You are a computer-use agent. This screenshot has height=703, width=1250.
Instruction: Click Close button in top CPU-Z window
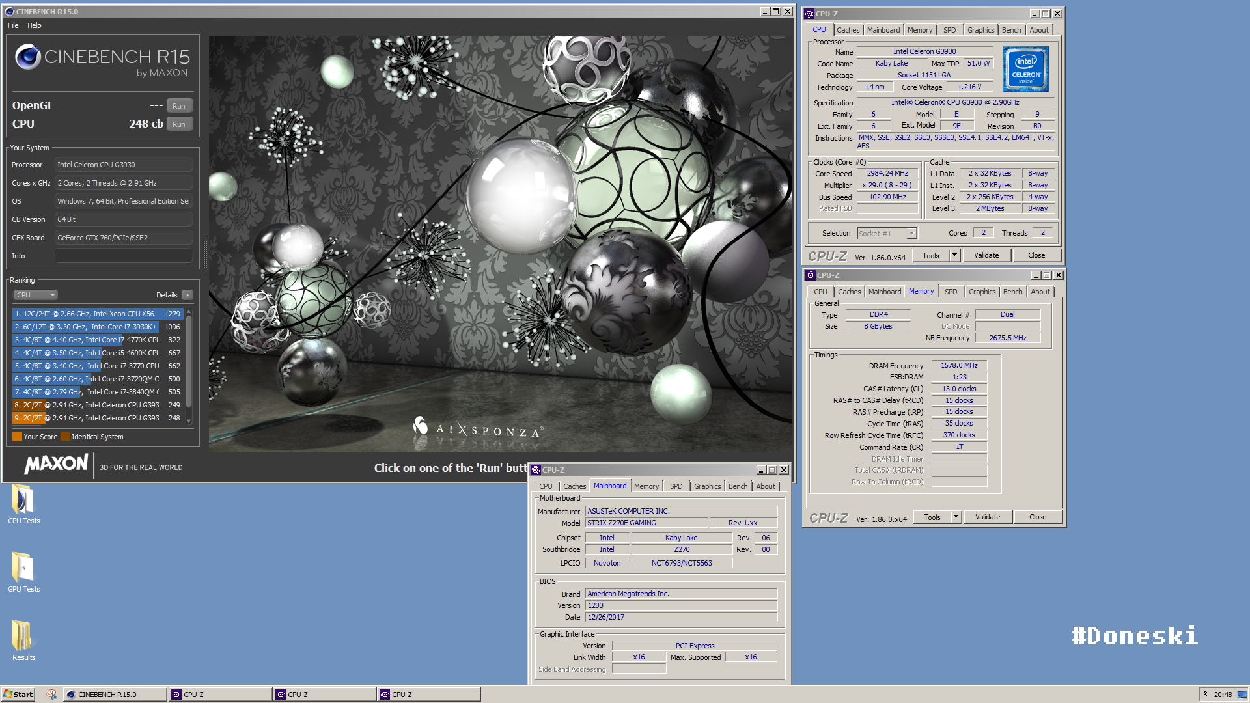[1036, 256]
